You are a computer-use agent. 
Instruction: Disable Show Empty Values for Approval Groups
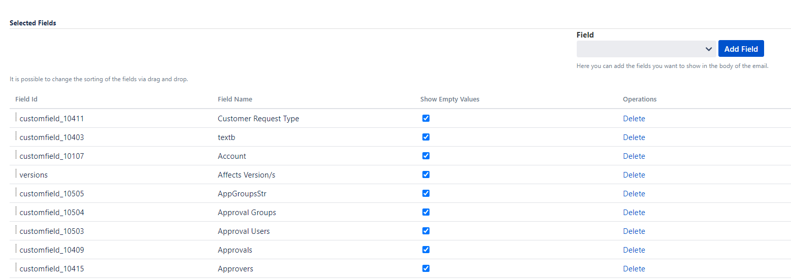[426, 212]
